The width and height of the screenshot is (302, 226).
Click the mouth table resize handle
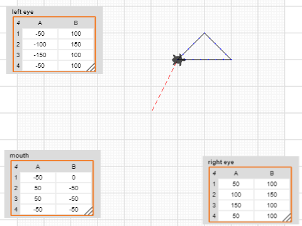tap(89, 211)
